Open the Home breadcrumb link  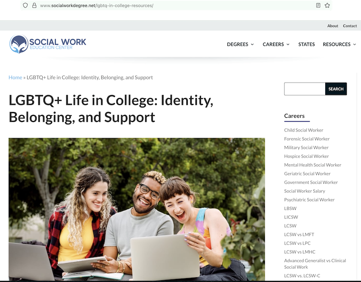point(15,77)
